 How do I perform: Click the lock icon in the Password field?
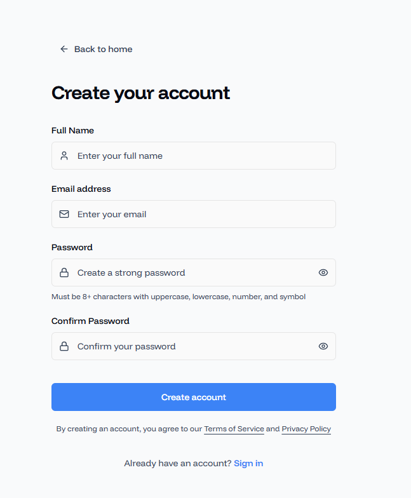pos(64,273)
